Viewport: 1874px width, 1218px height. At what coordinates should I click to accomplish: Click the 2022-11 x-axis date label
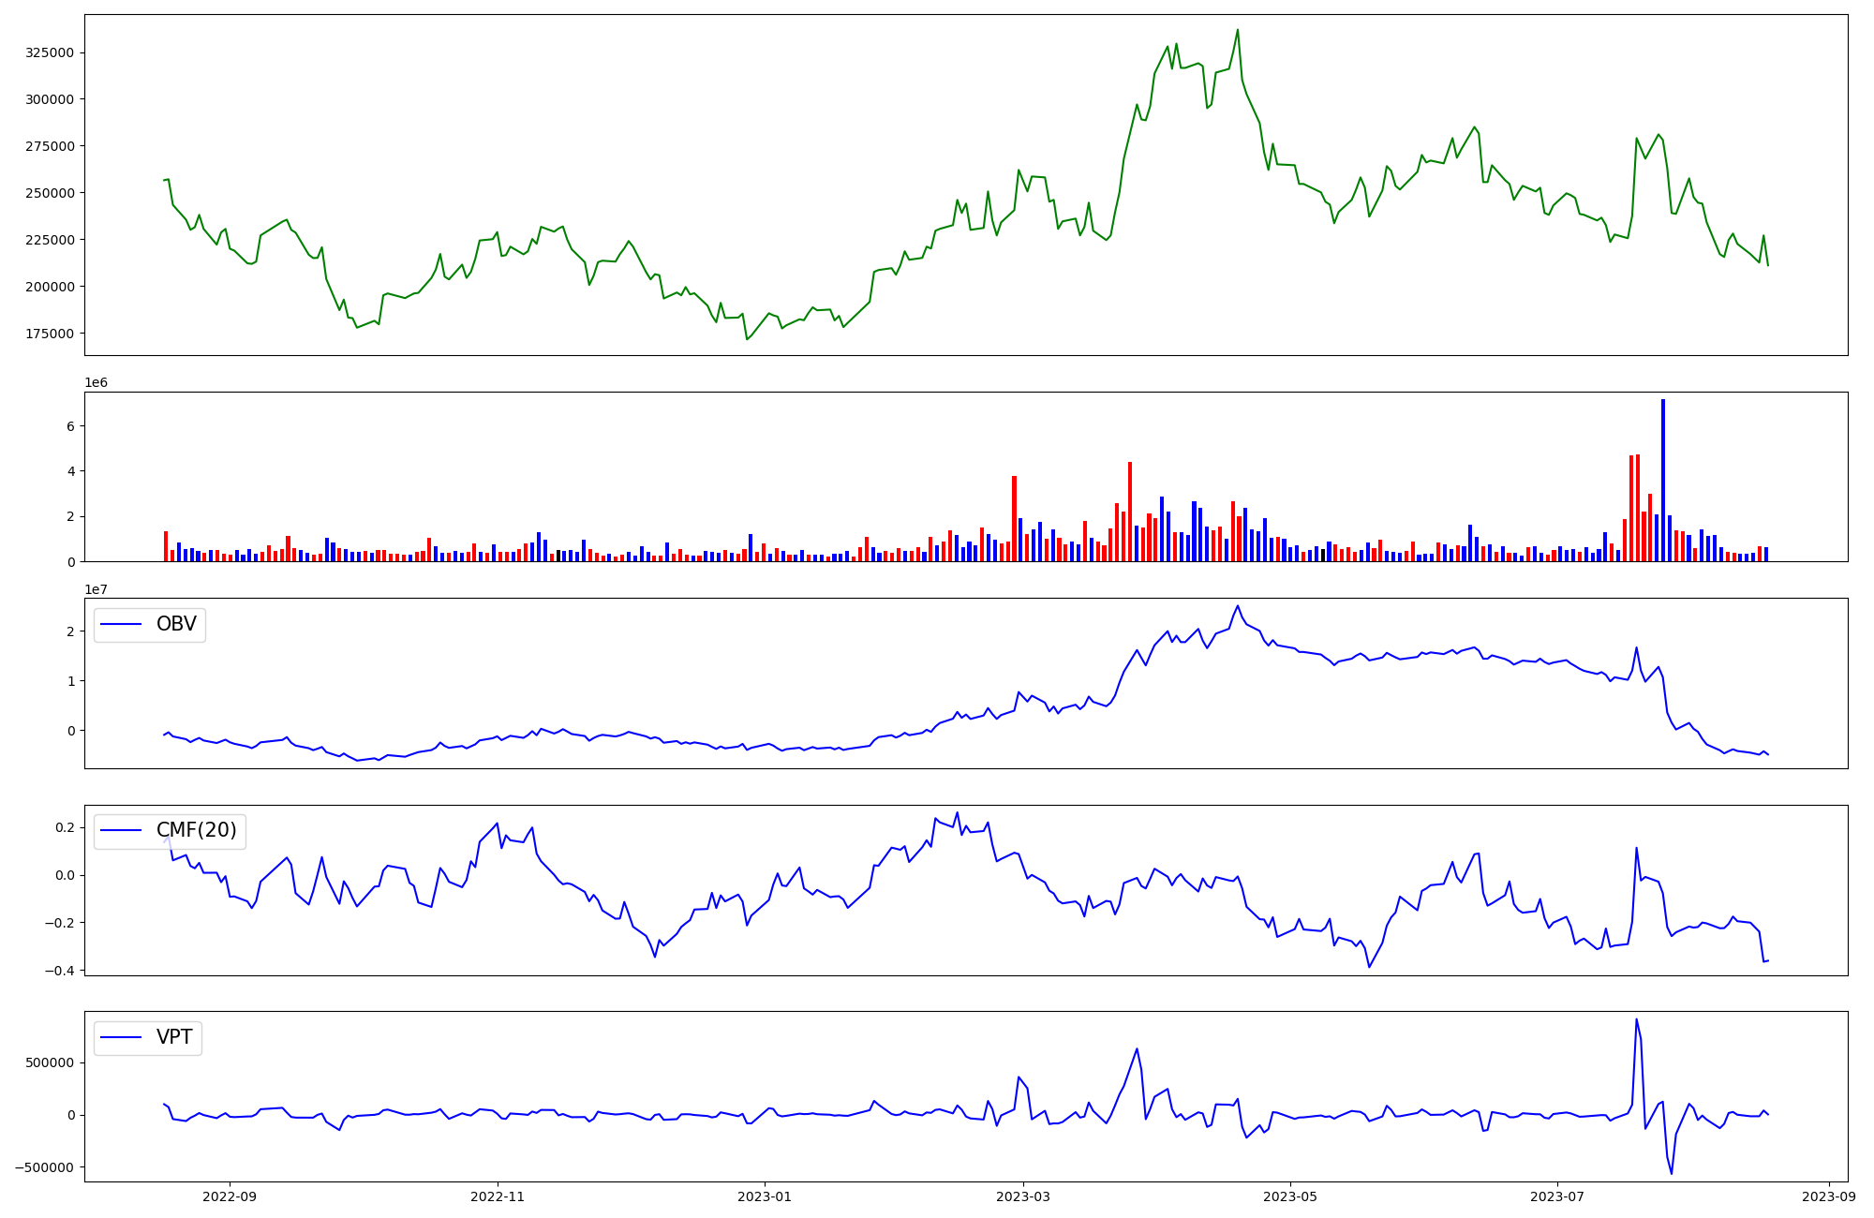[x=497, y=1196]
